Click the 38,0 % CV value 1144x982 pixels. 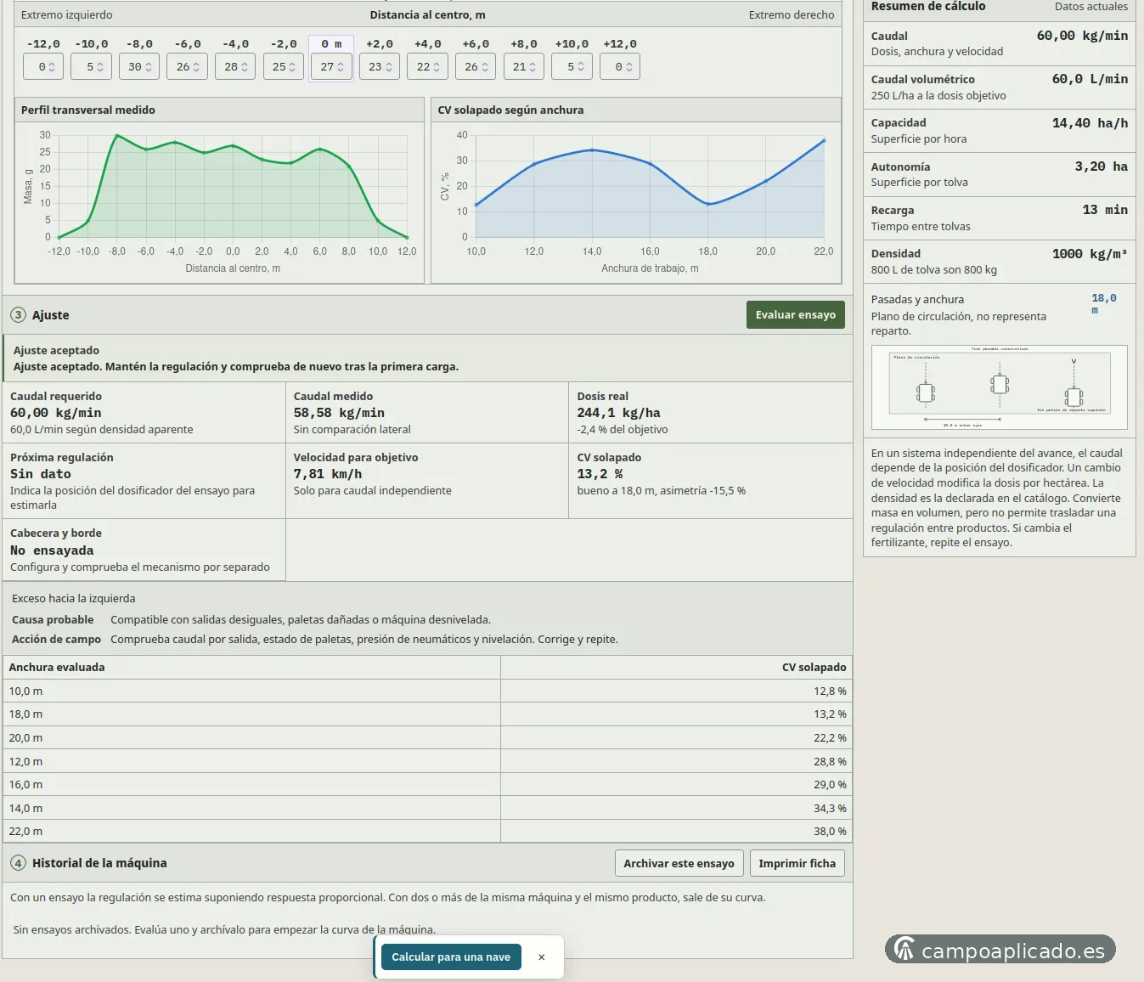tap(830, 832)
